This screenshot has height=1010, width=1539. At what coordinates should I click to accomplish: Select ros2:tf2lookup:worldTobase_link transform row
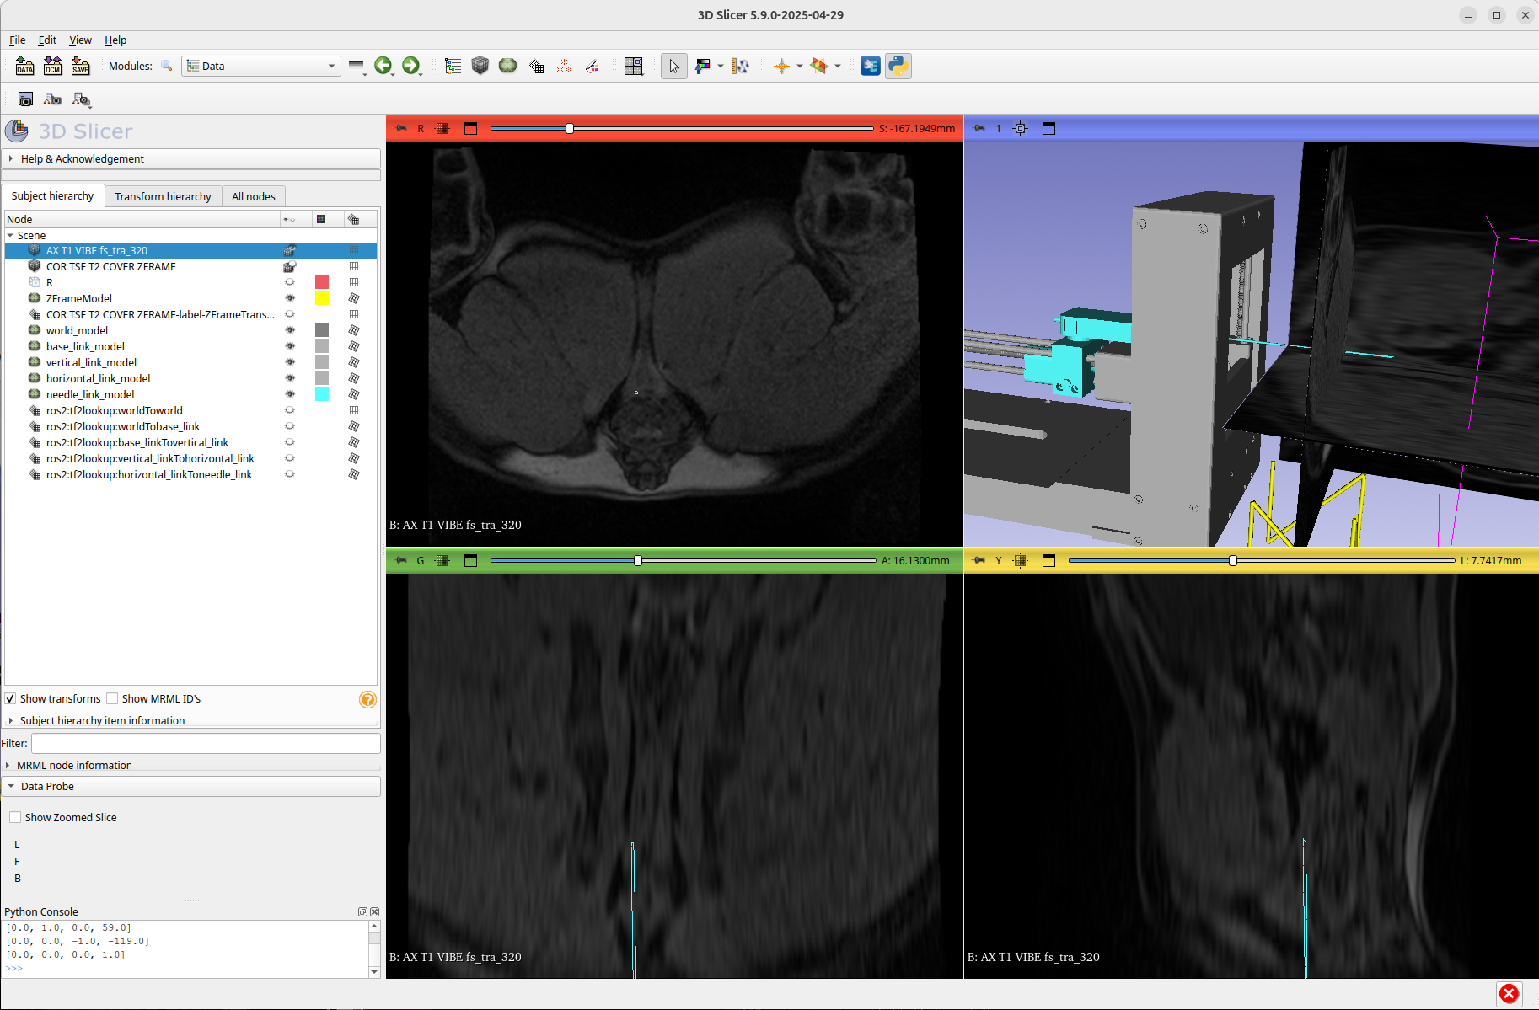pyautogui.click(x=190, y=427)
